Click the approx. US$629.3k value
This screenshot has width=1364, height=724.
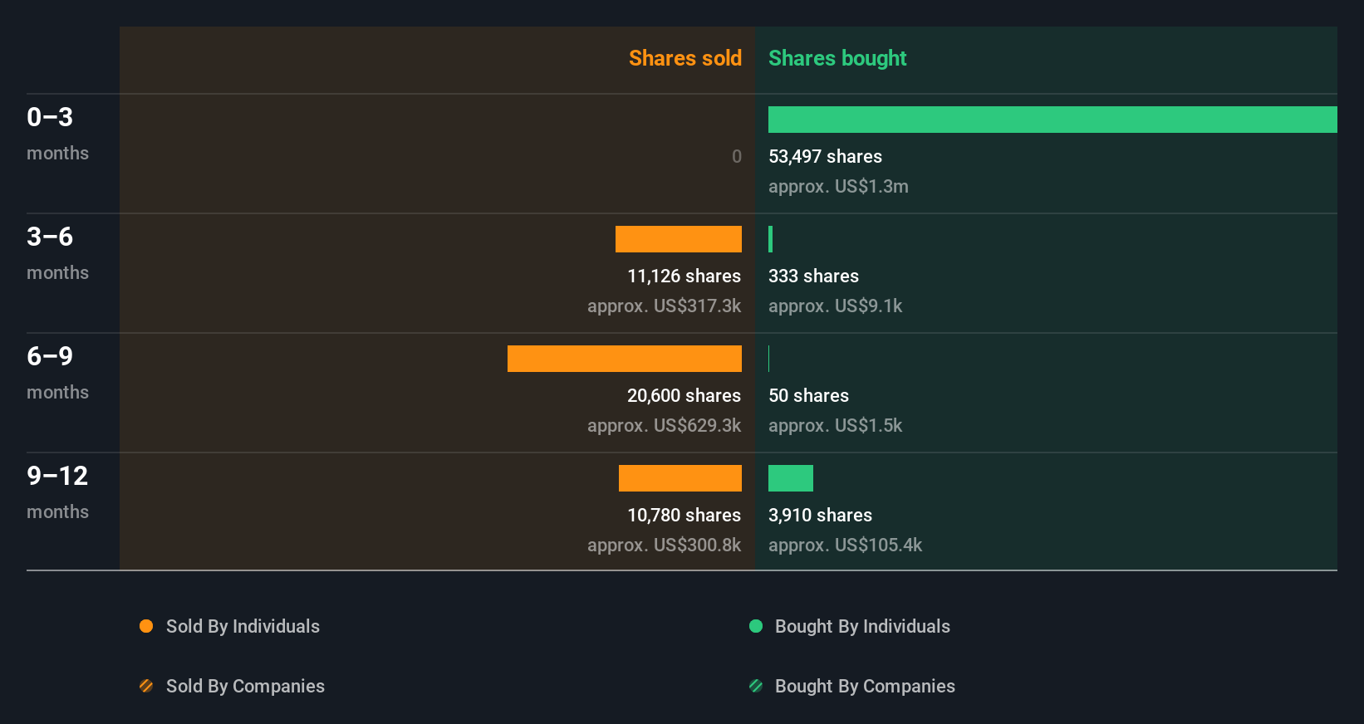coord(664,425)
